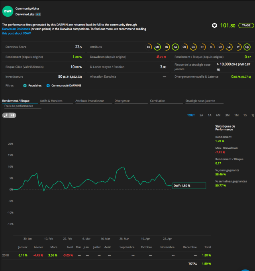The image size is (255, 271).
Task: Click the +1 badge next to DarwinexLabs
Action: pyautogui.click(x=38, y=14)
